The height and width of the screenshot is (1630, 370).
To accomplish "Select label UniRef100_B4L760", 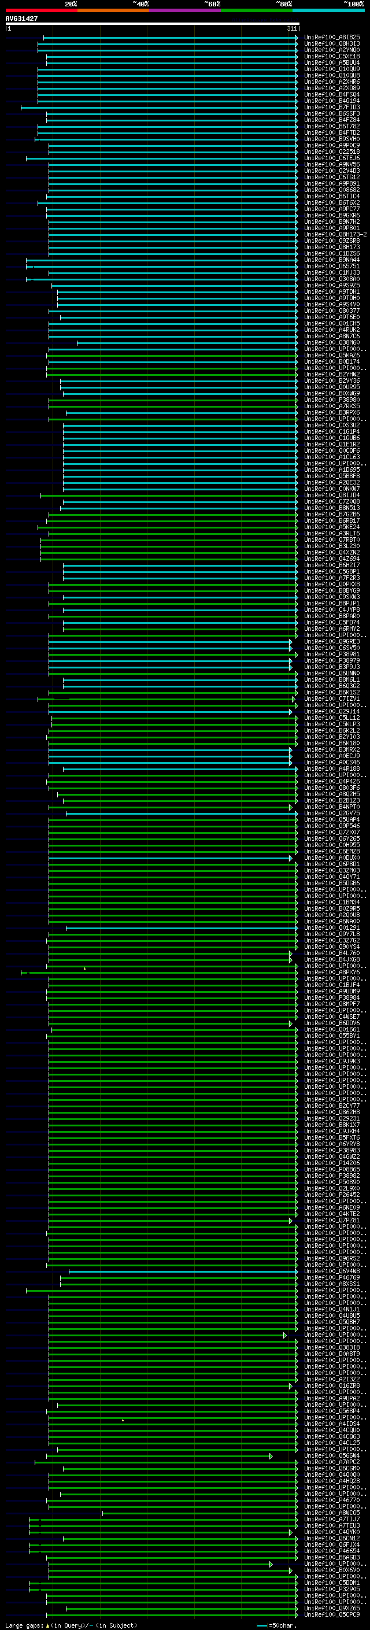I will tap(331, 953).
